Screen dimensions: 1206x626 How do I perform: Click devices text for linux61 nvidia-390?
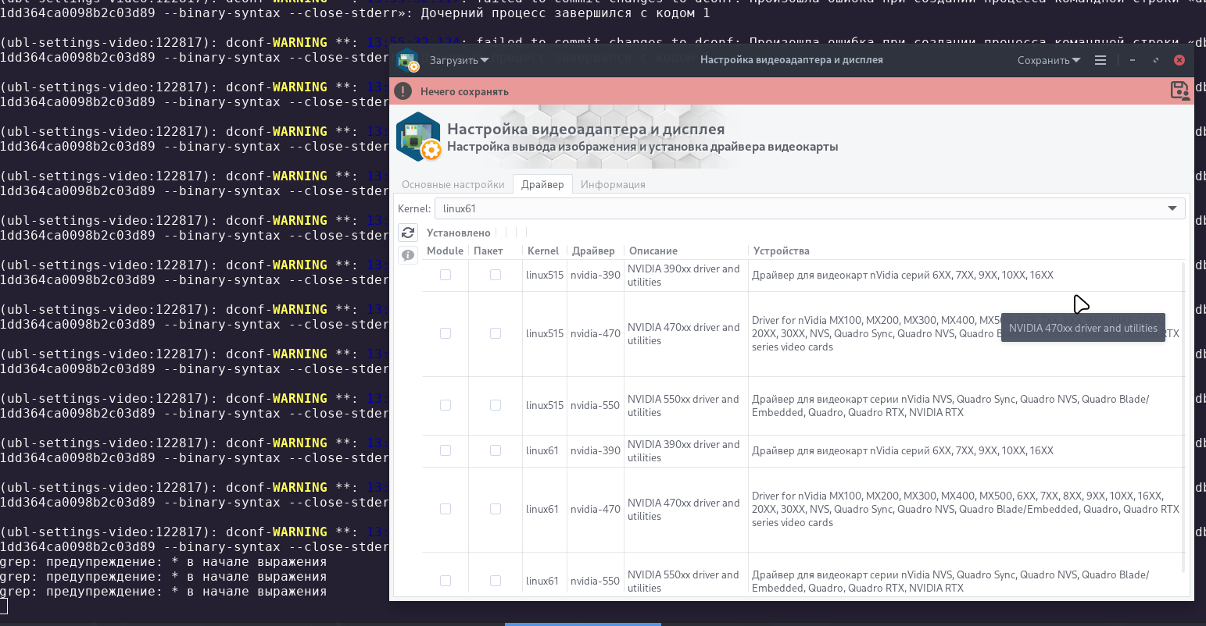[903, 450]
